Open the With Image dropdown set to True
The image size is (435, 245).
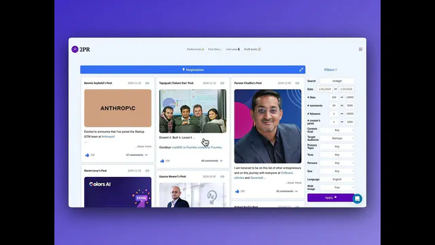(337, 188)
